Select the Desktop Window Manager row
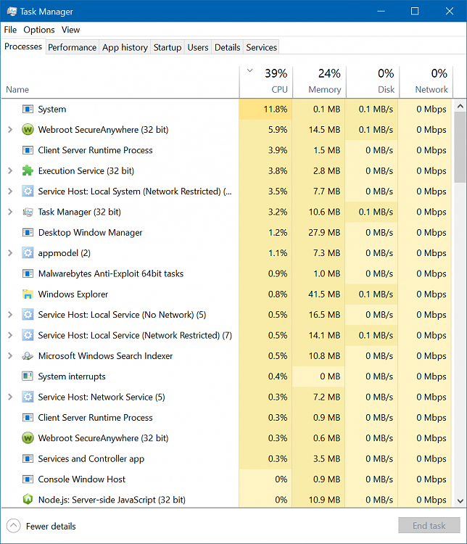 click(226, 232)
